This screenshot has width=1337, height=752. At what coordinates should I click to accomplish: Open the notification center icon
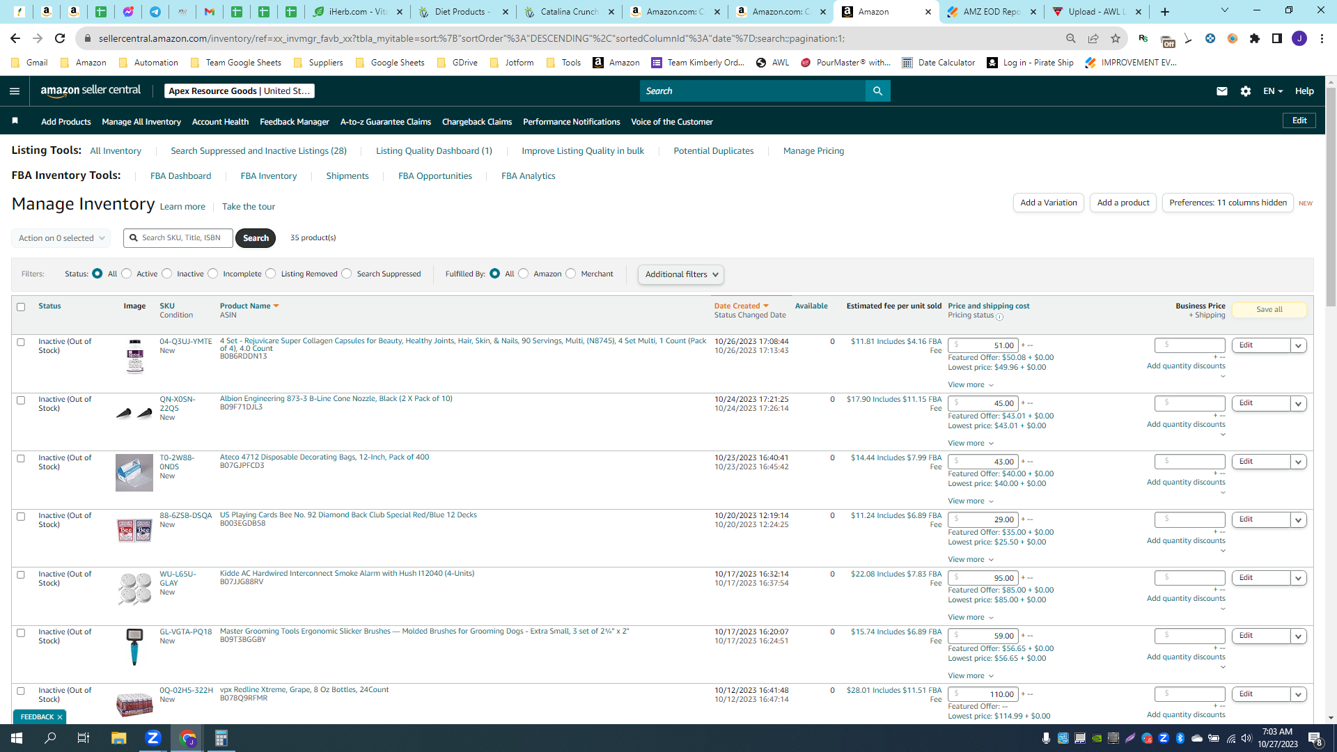1315,739
